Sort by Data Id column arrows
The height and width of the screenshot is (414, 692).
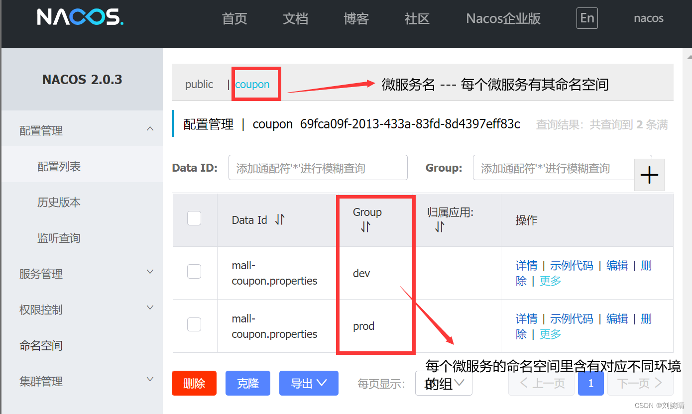pyautogui.click(x=280, y=219)
